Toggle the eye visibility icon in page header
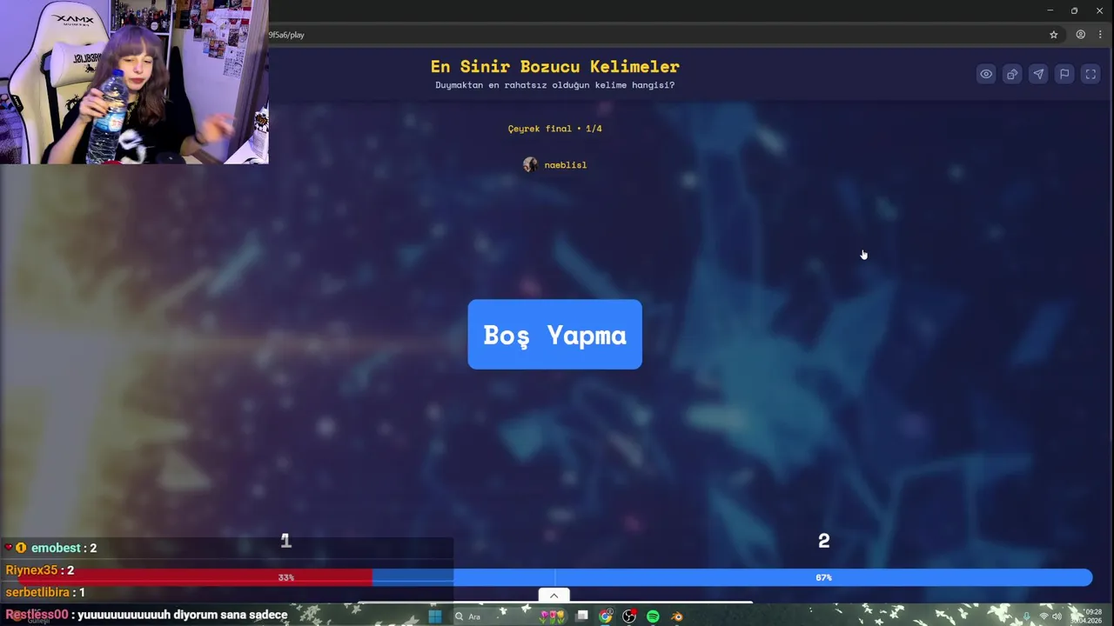 (986, 75)
